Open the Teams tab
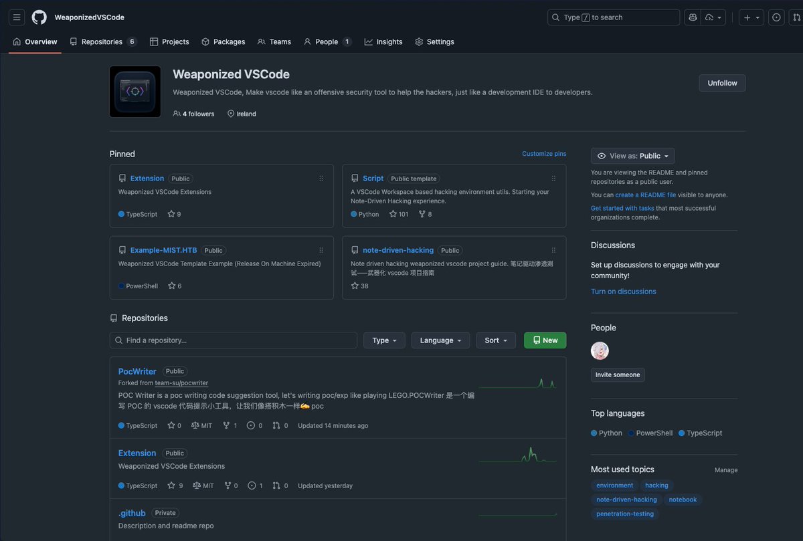803x541 pixels. (274, 41)
